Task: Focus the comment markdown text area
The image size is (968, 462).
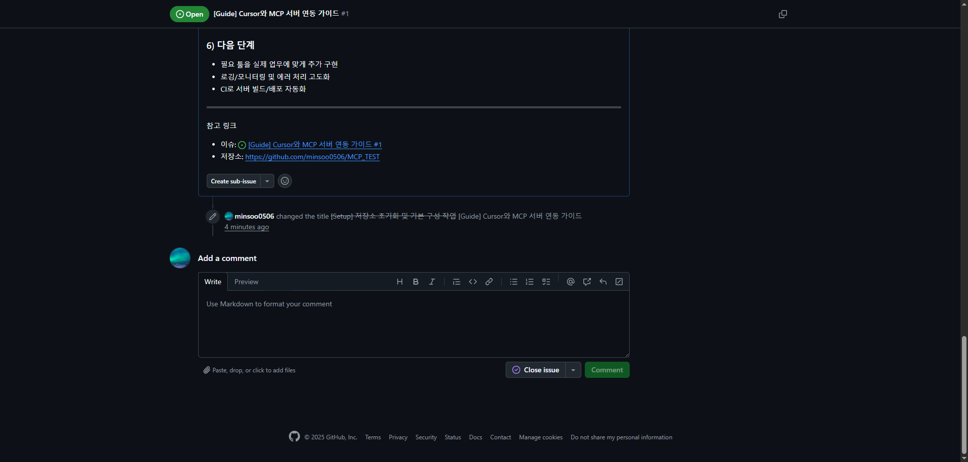Action: coord(414,324)
